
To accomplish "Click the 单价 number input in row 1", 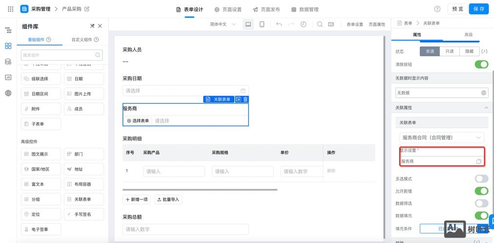I will tap(302, 172).
